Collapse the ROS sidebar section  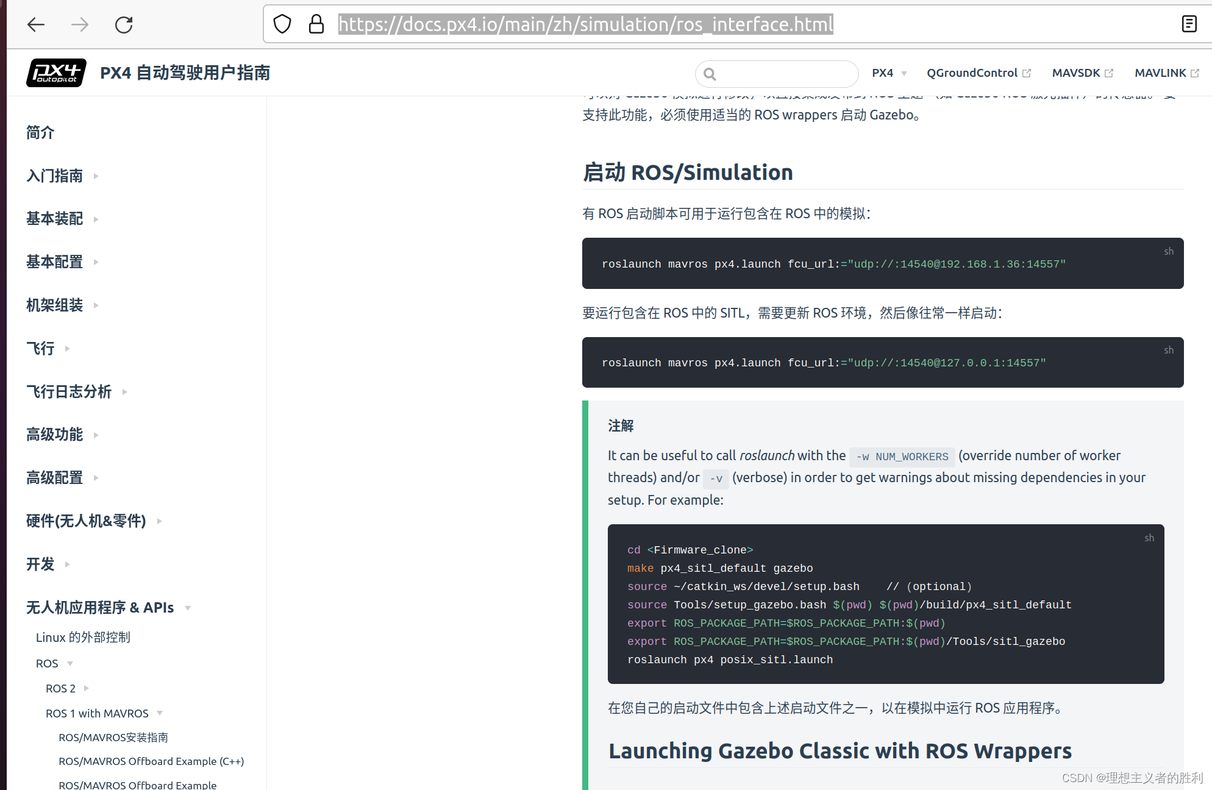70,663
